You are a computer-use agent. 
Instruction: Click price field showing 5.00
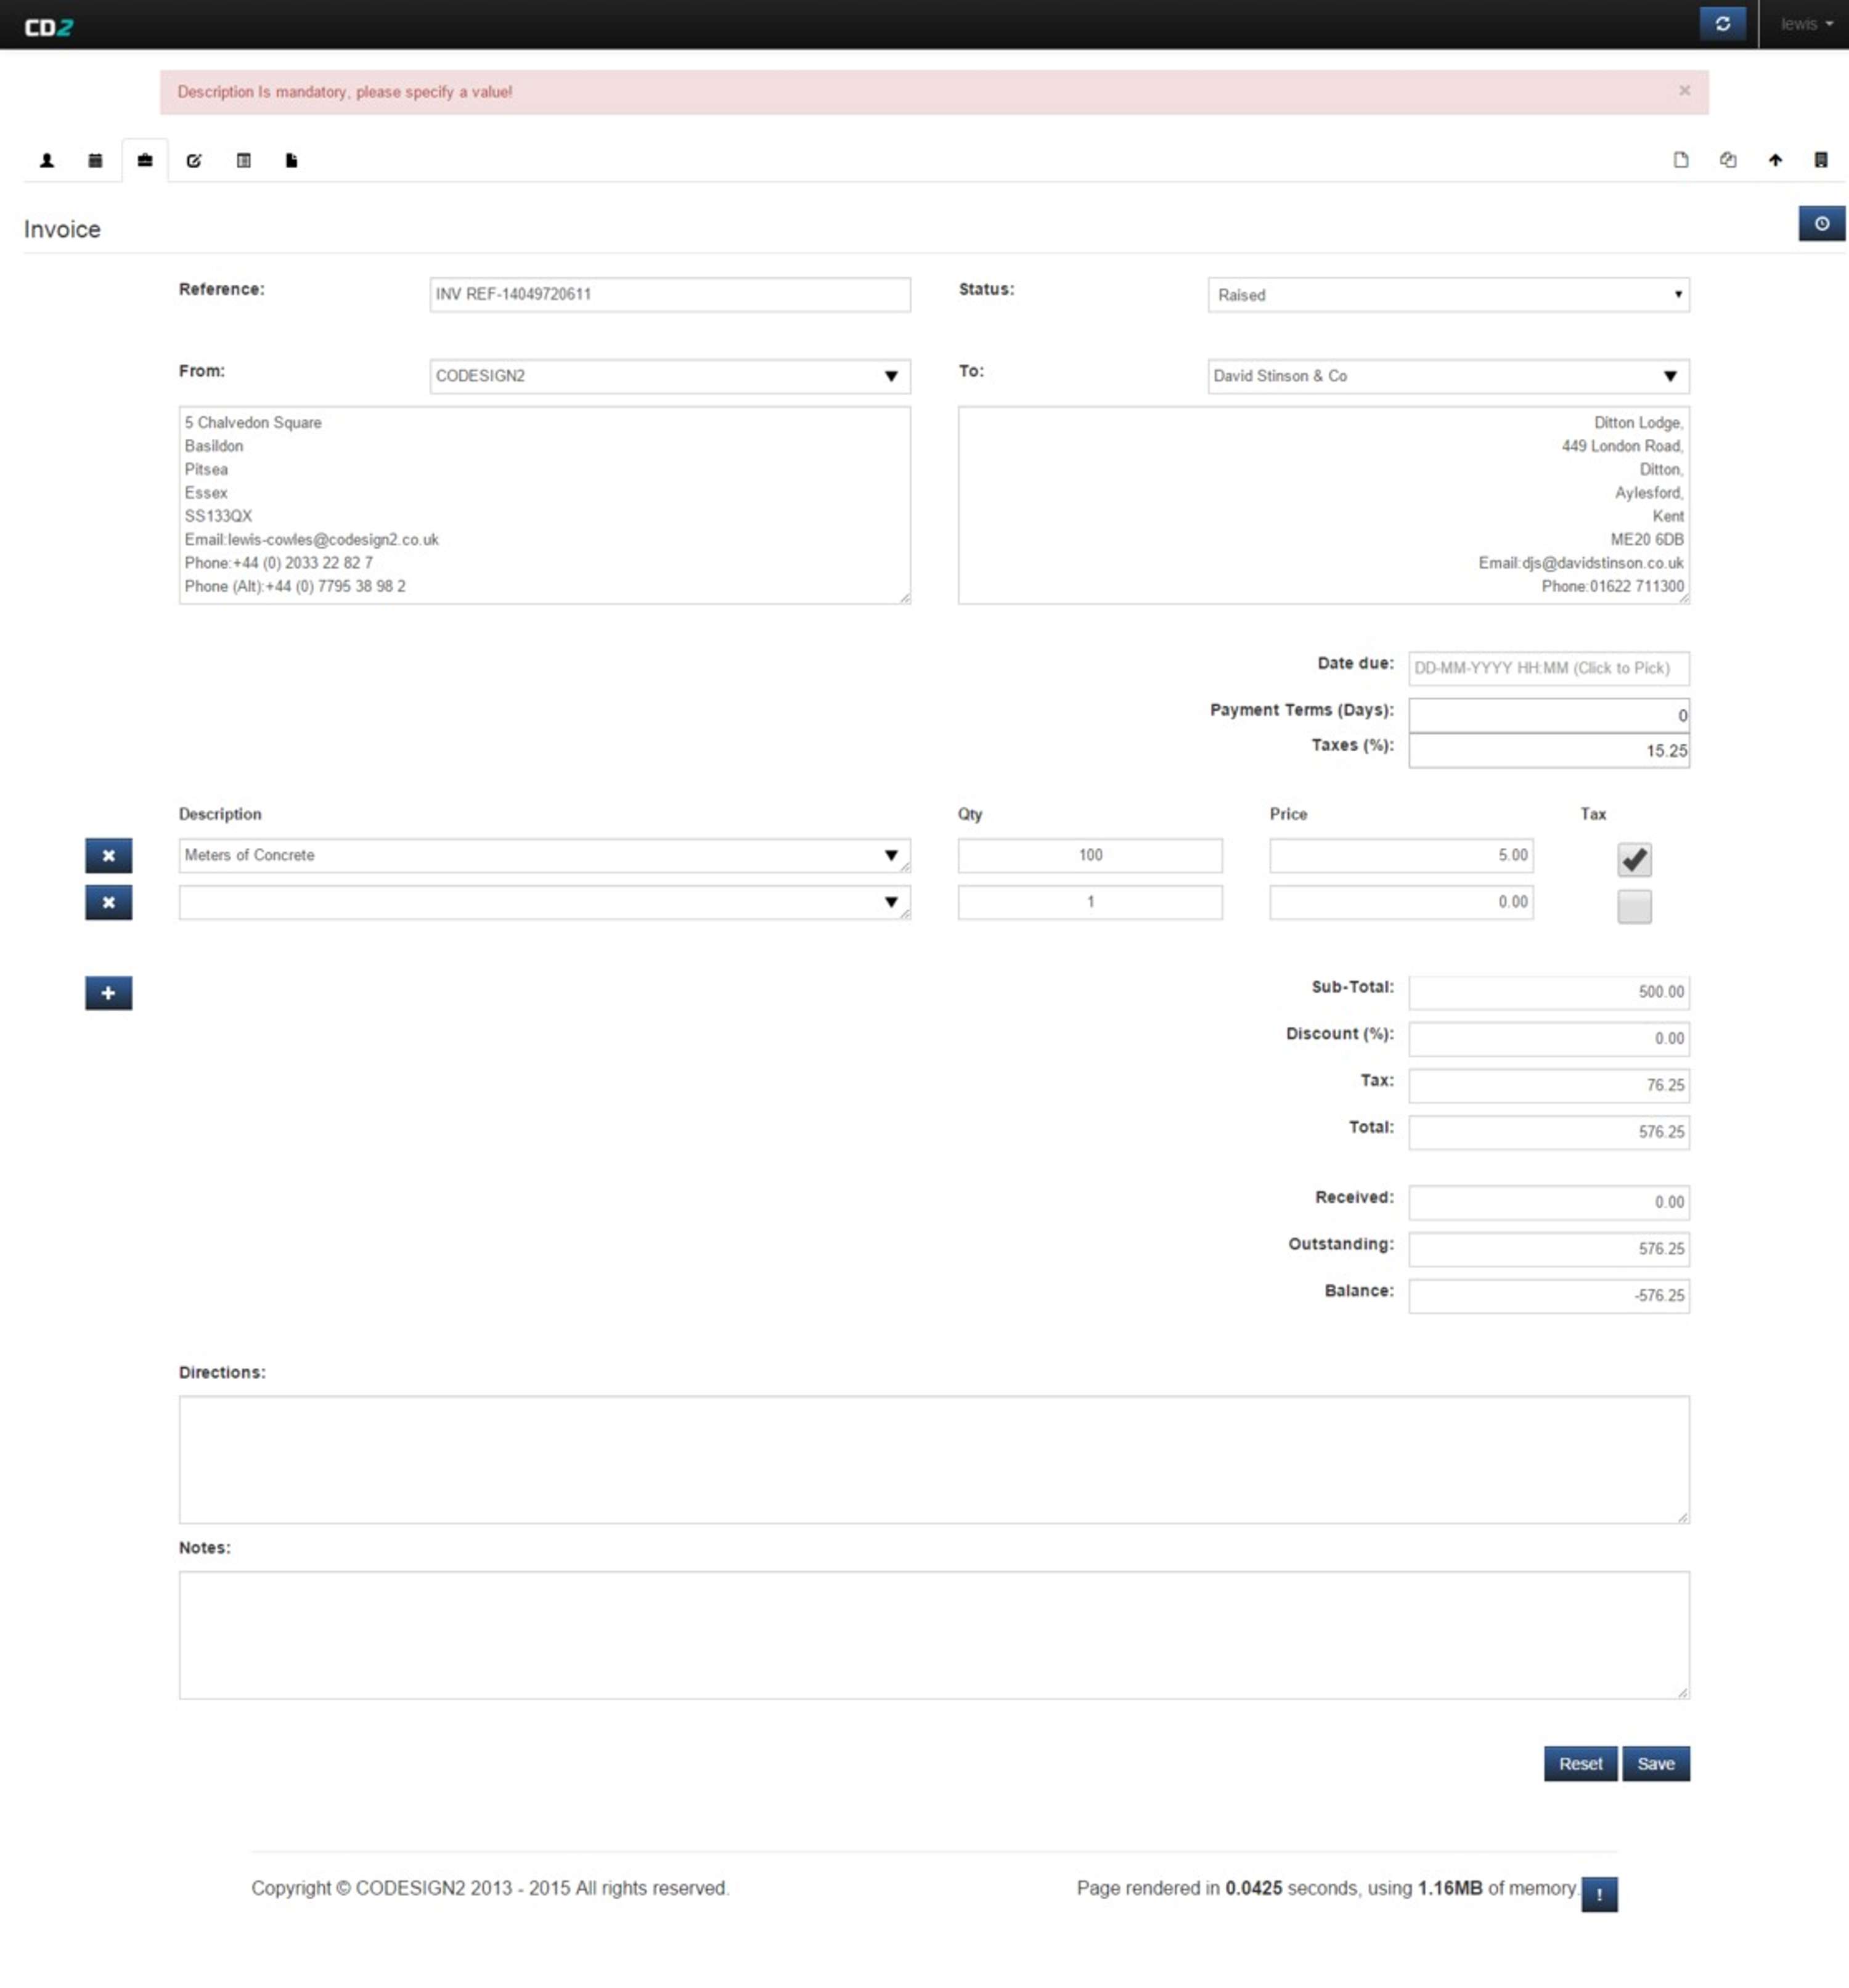(x=1401, y=856)
